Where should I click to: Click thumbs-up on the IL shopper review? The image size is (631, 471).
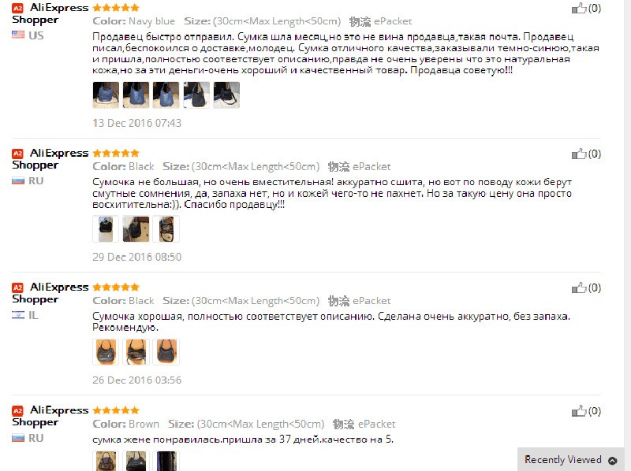(x=579, y=287)
